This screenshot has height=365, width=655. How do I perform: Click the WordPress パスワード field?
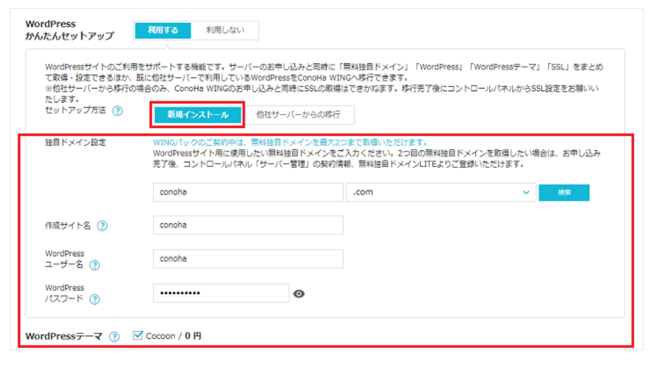[221, 293]
